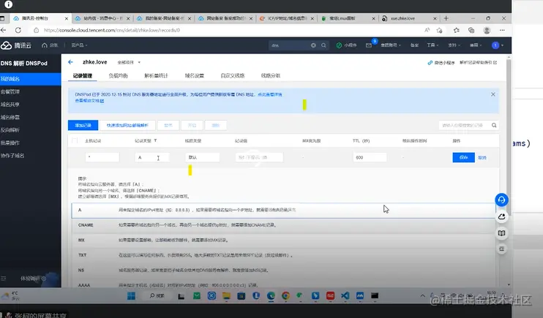
Task: Open the Windows Start button
Action: point(131,296)
